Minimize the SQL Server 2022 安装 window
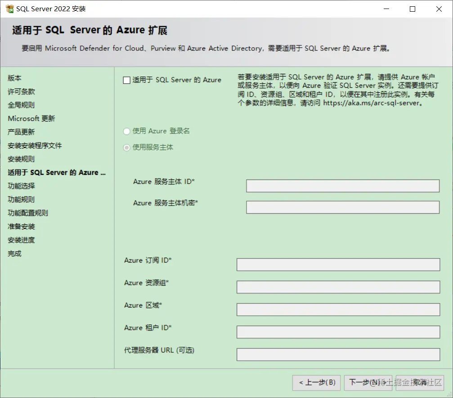The image size is (453, 398). point(386,9)
